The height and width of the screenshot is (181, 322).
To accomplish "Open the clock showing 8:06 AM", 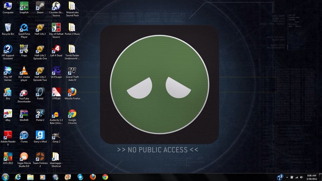I will (311, 177).
